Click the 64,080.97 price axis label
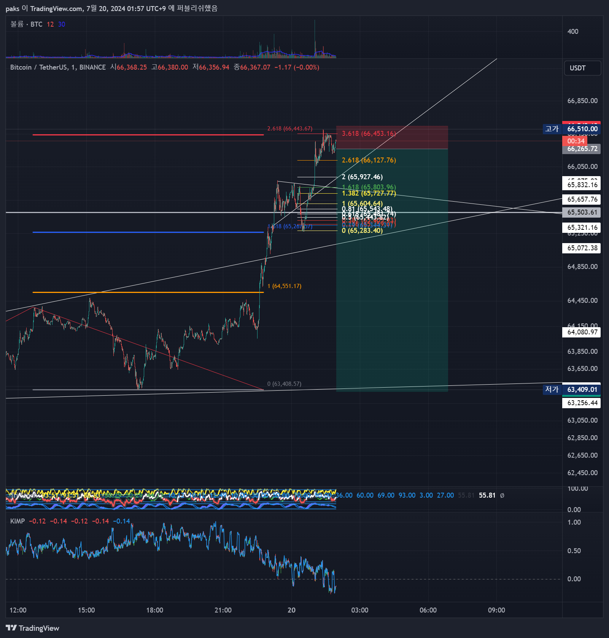The image size is (609, 638). coord(582,332)
